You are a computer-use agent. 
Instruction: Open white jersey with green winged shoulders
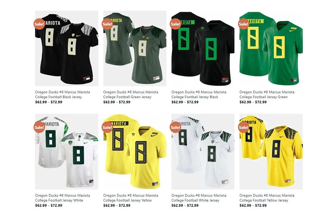click(66, 152)
